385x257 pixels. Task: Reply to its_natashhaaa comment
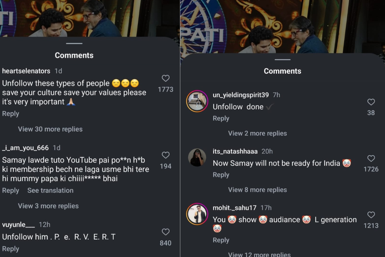[x=221, y=175]
